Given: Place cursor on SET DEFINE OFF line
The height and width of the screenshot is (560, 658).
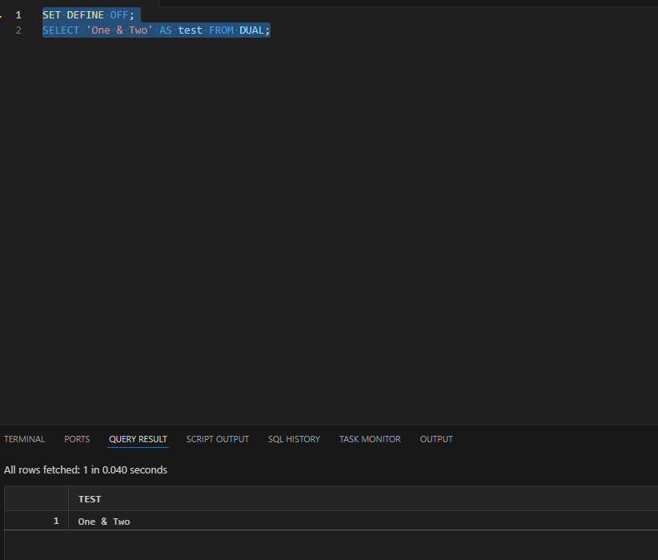Looking at the screenshot, I should point(88,15).
